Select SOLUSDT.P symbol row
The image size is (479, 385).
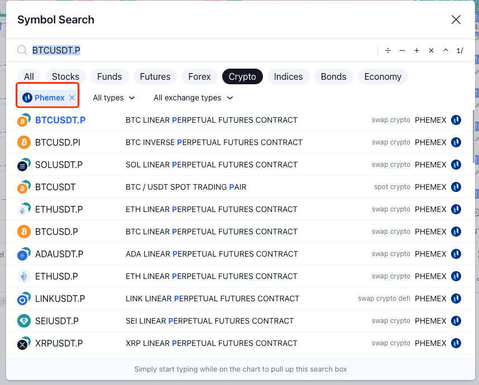(239, 165)
